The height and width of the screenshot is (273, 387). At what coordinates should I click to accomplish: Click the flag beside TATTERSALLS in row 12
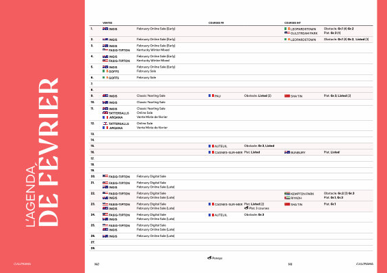click(x=105, y=124)
